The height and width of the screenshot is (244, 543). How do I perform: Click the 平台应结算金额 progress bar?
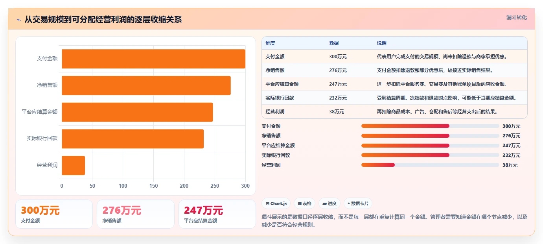point(430,146)
